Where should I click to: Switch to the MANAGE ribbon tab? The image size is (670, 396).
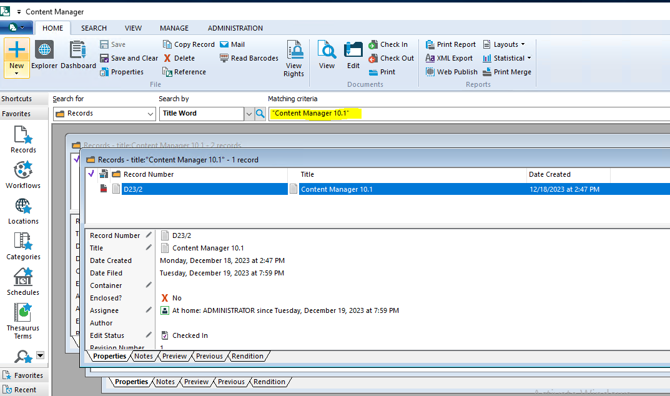tap(174, 28)
